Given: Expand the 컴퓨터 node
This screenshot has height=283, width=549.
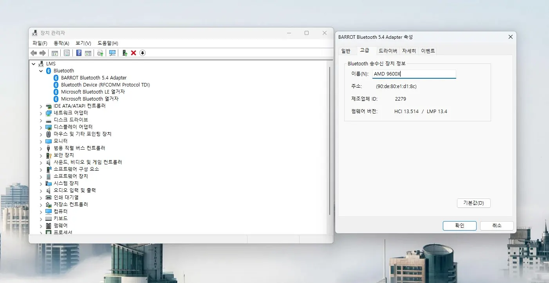Looking at the screenshot, I should pos(41,211).
